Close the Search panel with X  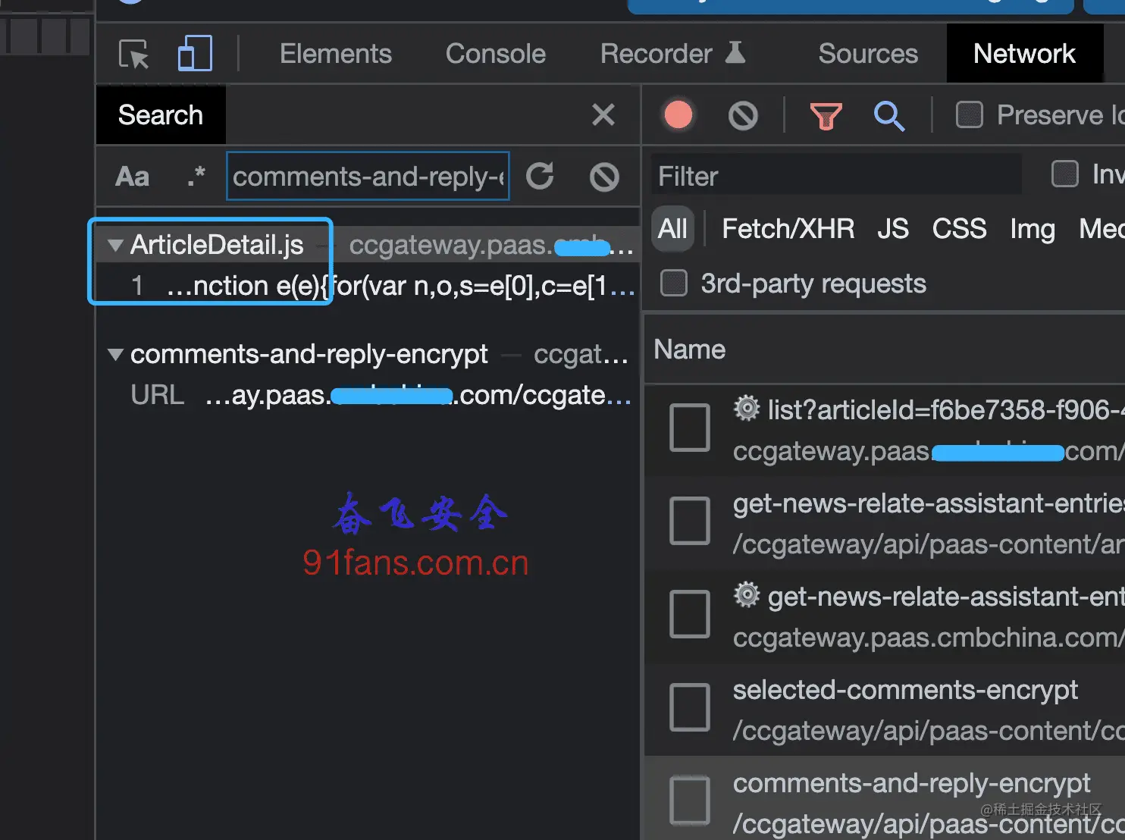pos(603,115)
